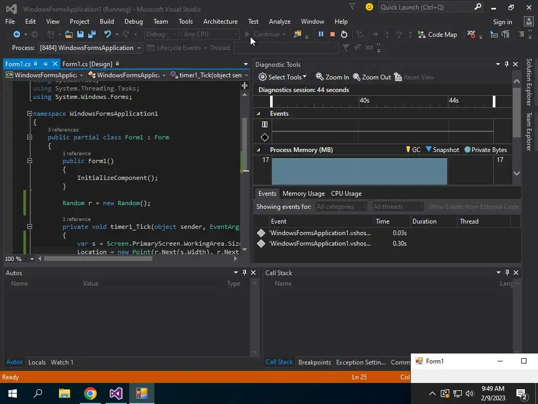538x404 pixels.
Task: Click the account avatar icon beside Sign in
Action: 529,22
